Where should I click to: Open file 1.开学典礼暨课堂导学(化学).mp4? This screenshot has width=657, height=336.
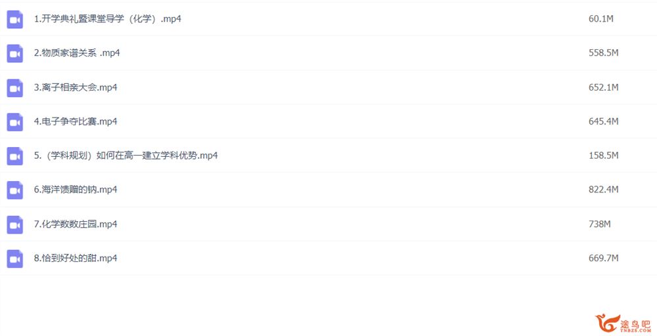pos(108,19)
